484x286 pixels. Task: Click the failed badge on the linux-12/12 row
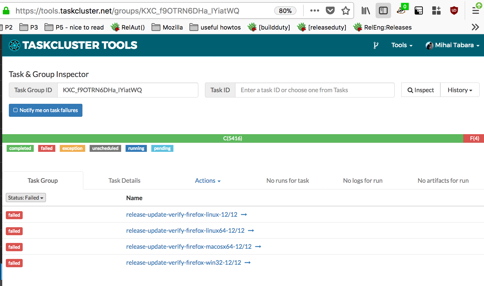coord(14,215)
